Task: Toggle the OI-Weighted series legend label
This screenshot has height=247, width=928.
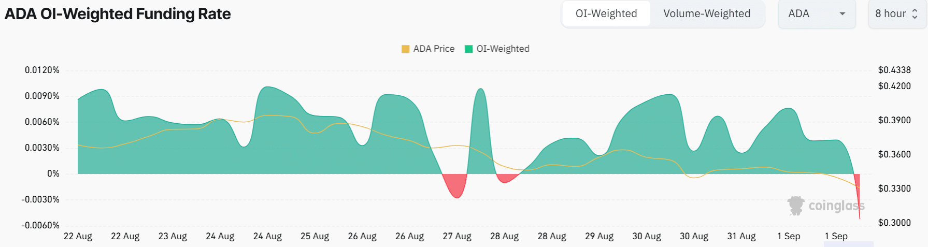Action: [x=503, y=49]
